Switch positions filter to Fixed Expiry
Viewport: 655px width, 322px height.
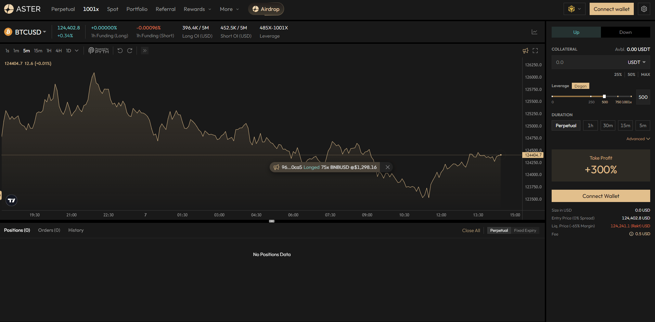click(525, 230)
